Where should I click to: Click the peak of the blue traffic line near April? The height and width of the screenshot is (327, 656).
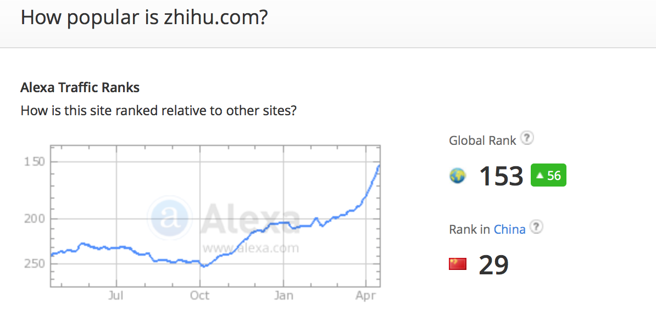click(x=379, y=166)
